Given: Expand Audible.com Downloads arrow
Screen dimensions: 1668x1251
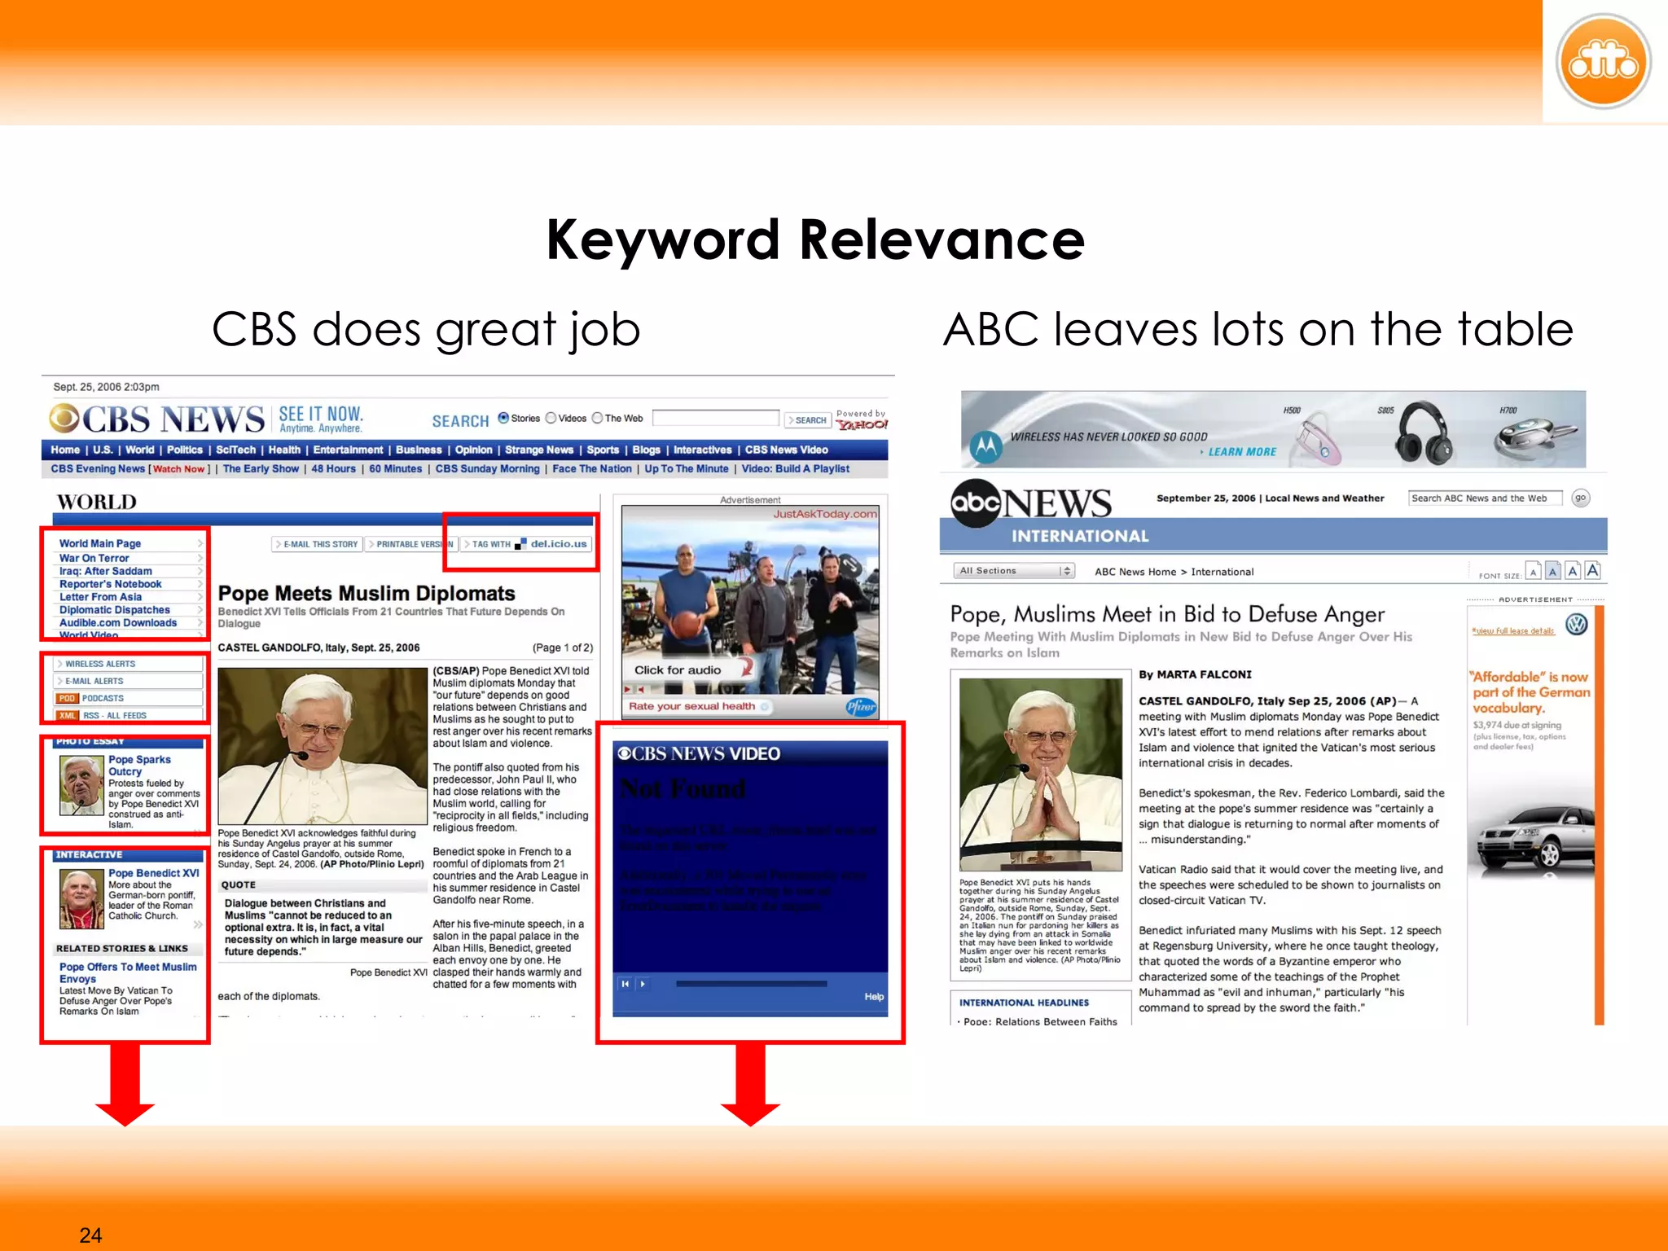Looking at the screenshot, I should point(200,623).
